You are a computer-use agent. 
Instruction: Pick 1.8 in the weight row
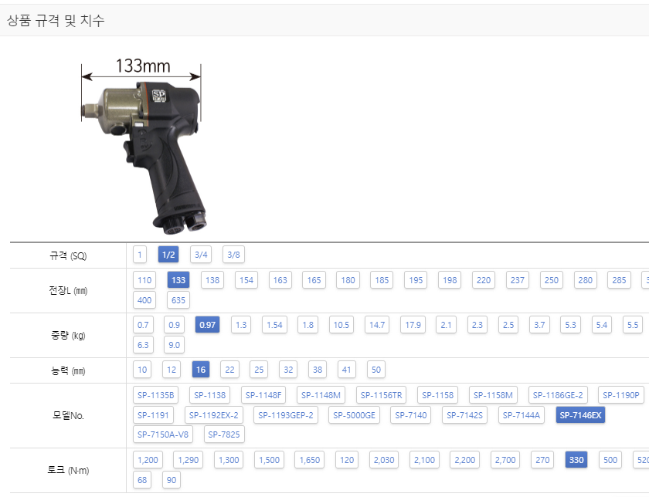point(308,325)
